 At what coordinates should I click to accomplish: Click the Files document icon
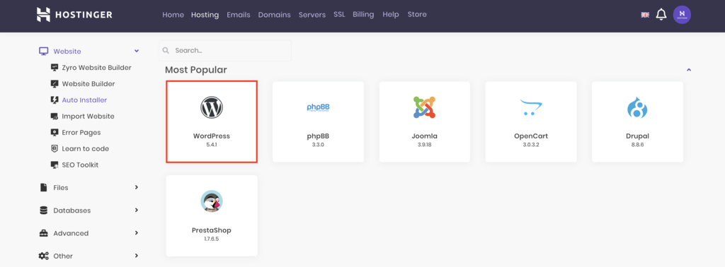click(x=43, y=188)
